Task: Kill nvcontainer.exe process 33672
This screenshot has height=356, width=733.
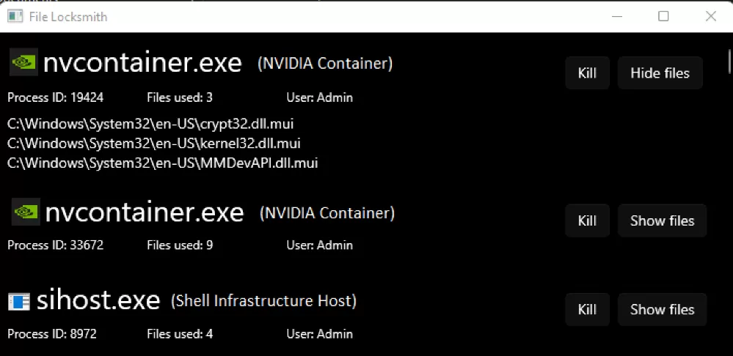Action: coord(587,220)
